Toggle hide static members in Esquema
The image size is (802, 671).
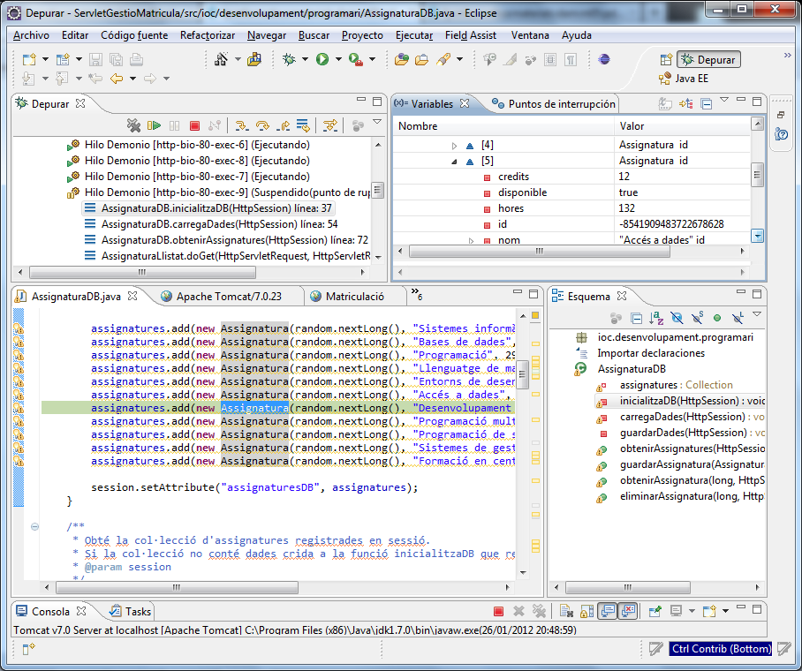697,318
